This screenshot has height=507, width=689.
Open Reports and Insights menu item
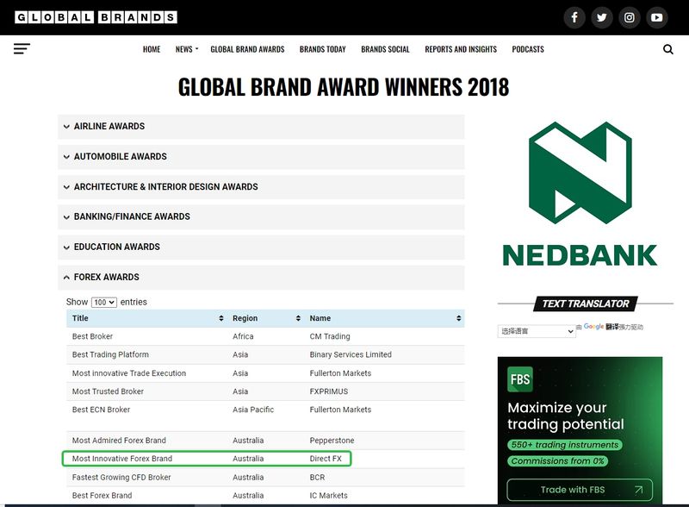[461, 49]
